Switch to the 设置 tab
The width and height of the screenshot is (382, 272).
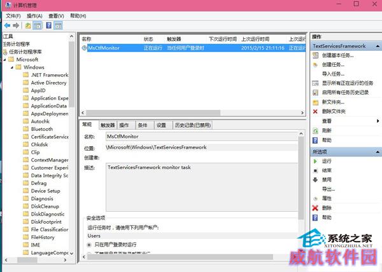point(163,125)
